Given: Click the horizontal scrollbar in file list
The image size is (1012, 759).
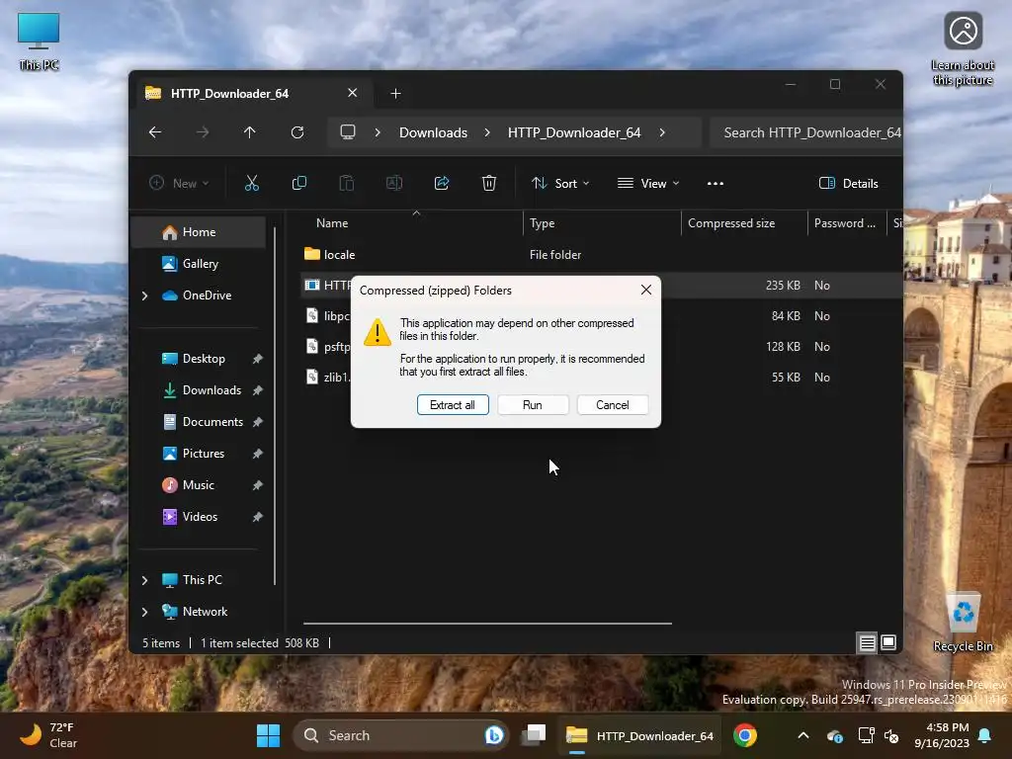Looking at the screenshot, I should 487,624.
